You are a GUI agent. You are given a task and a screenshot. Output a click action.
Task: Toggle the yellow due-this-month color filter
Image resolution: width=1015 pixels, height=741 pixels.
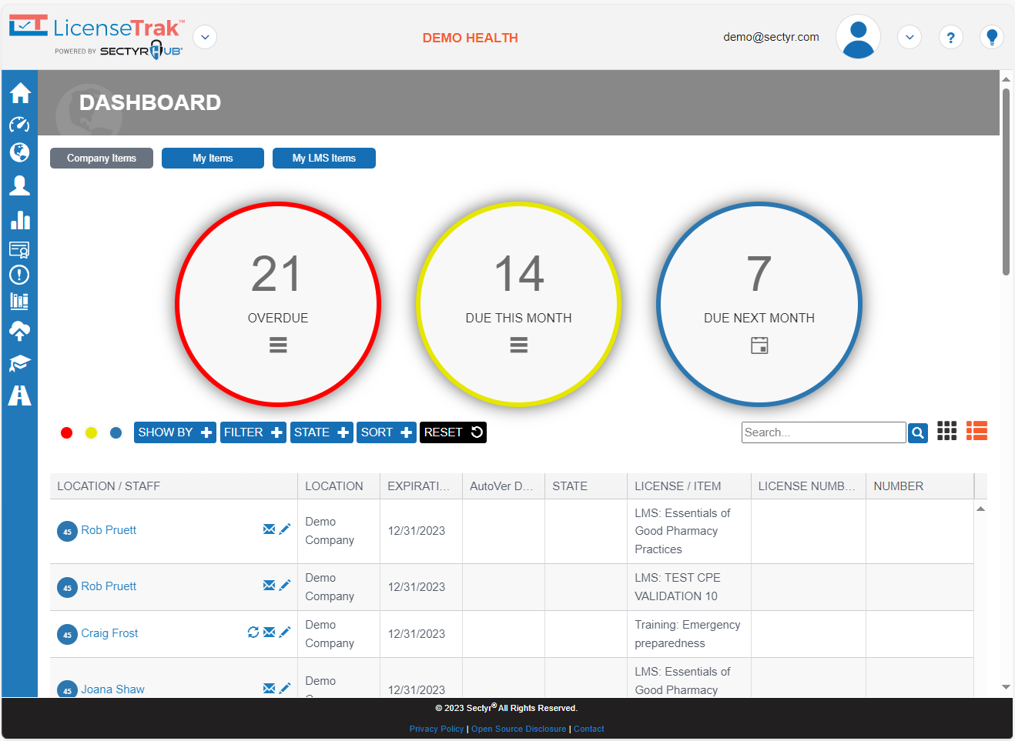click(x=92, y=433)
